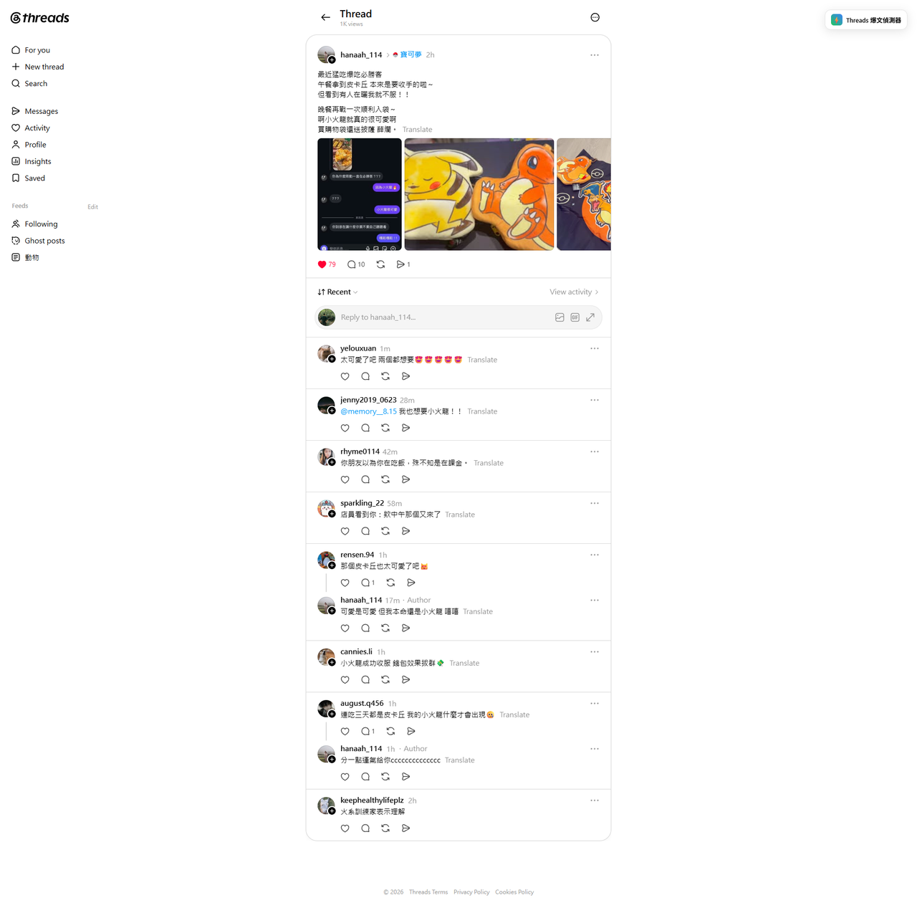Share august.q456's comment
Image resolution: width=917 pixels, height=908 pixels.
[x=411, y=731]
